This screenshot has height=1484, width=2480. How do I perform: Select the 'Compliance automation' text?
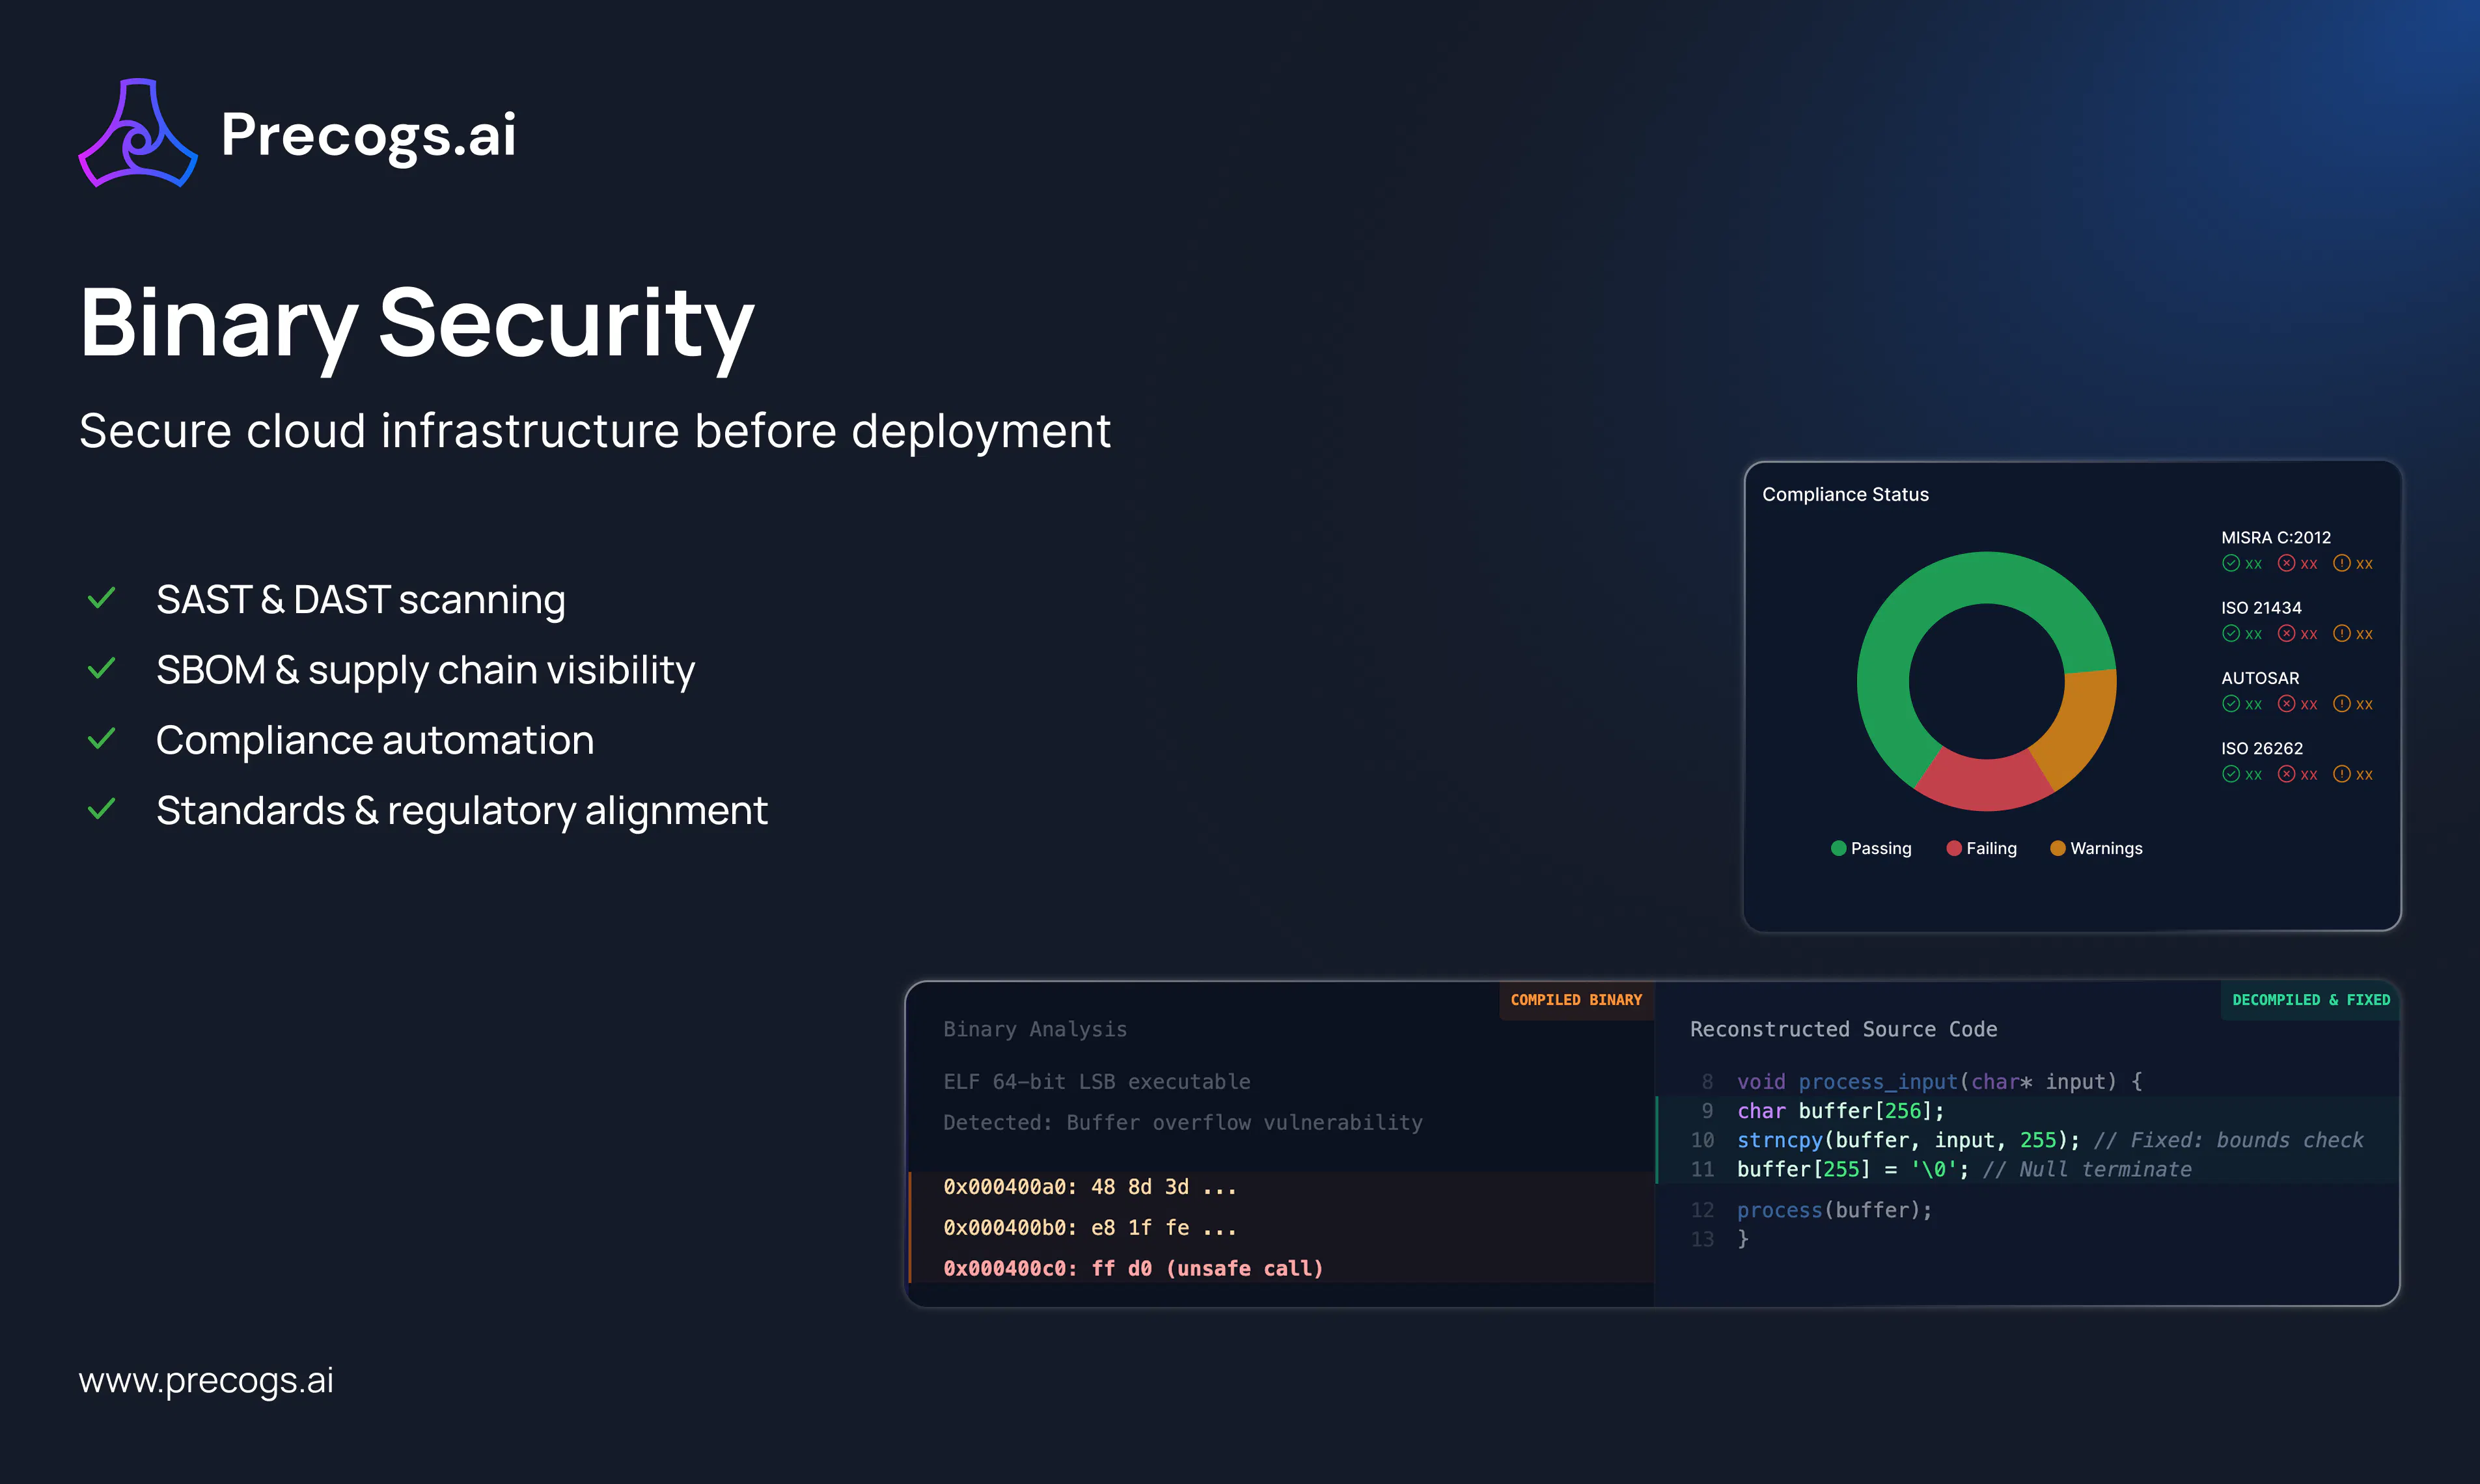(x=375, y=740)
